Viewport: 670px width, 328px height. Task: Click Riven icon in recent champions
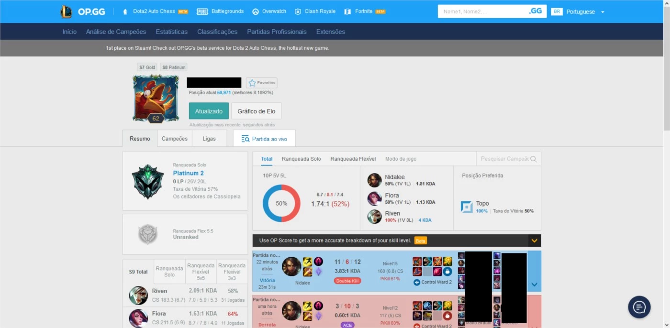[374, 217]
